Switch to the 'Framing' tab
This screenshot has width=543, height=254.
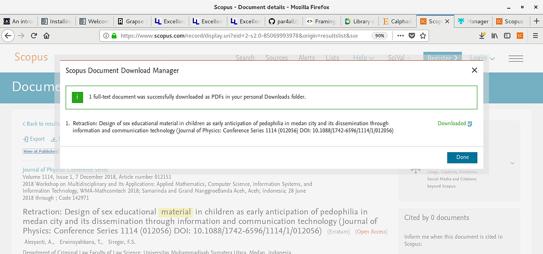(x=321, y=22)
